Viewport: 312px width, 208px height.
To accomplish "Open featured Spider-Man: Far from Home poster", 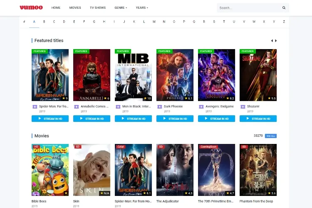I will pyautogui.click(x=50, y=75).
